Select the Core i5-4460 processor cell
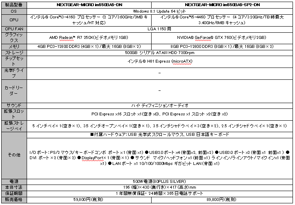The image size is (295, 205). [x=222, y=20]
